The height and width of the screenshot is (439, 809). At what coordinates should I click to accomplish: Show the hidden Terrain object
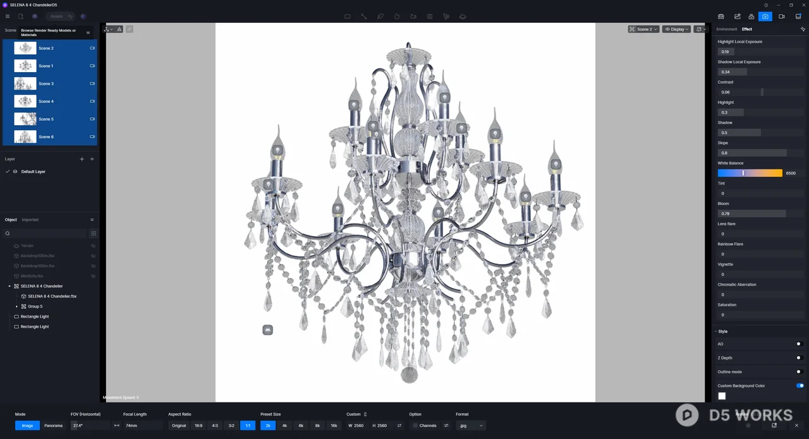pos(93,246)
